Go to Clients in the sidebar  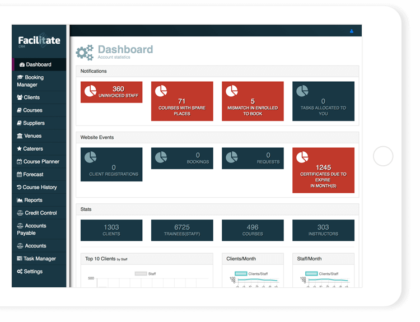tap(31, 97)
